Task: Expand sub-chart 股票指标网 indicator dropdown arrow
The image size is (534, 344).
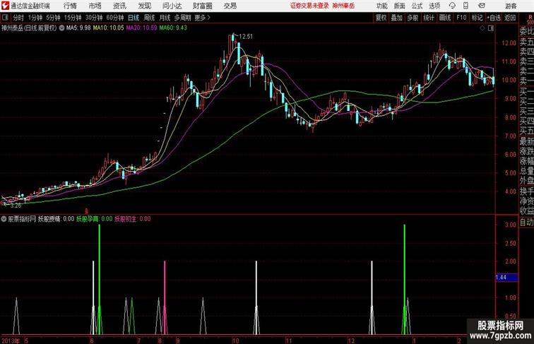Action: click(x=4, y=219)
